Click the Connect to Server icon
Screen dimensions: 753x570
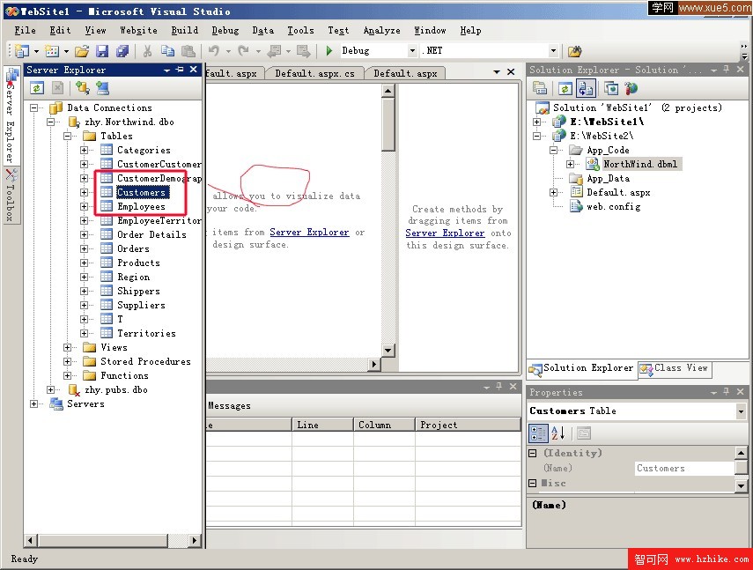pyautogui.click(x=102, y=88)
